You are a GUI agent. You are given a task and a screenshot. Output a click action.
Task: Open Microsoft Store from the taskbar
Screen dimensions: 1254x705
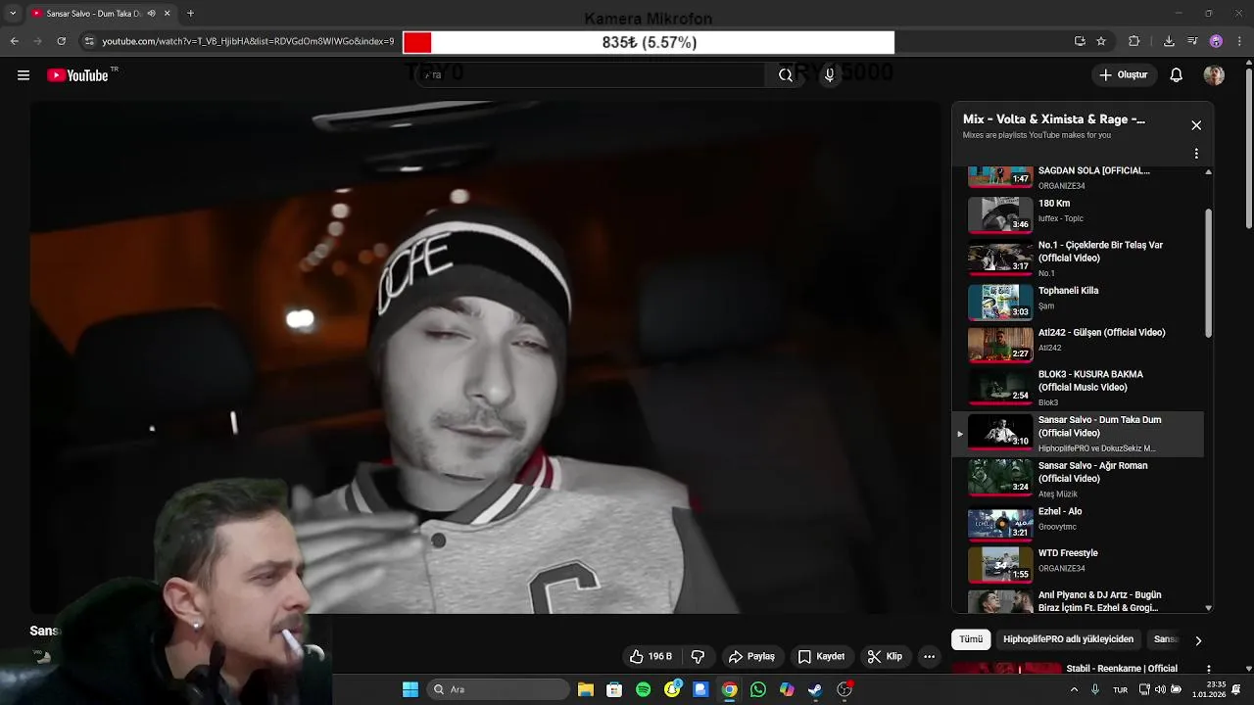614,689
